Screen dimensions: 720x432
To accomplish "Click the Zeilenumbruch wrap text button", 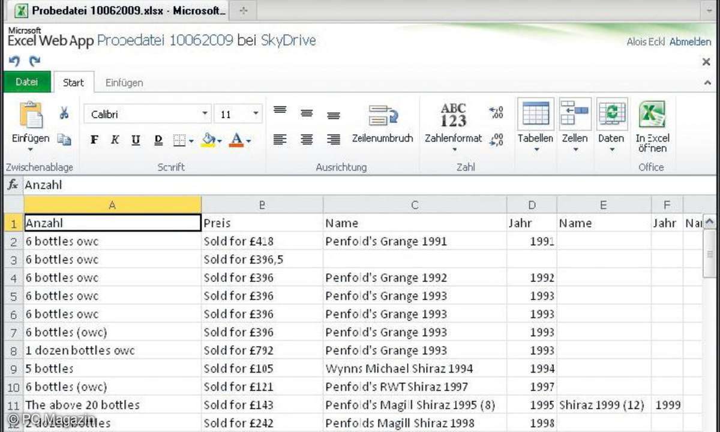I will [x=383, y=124].
